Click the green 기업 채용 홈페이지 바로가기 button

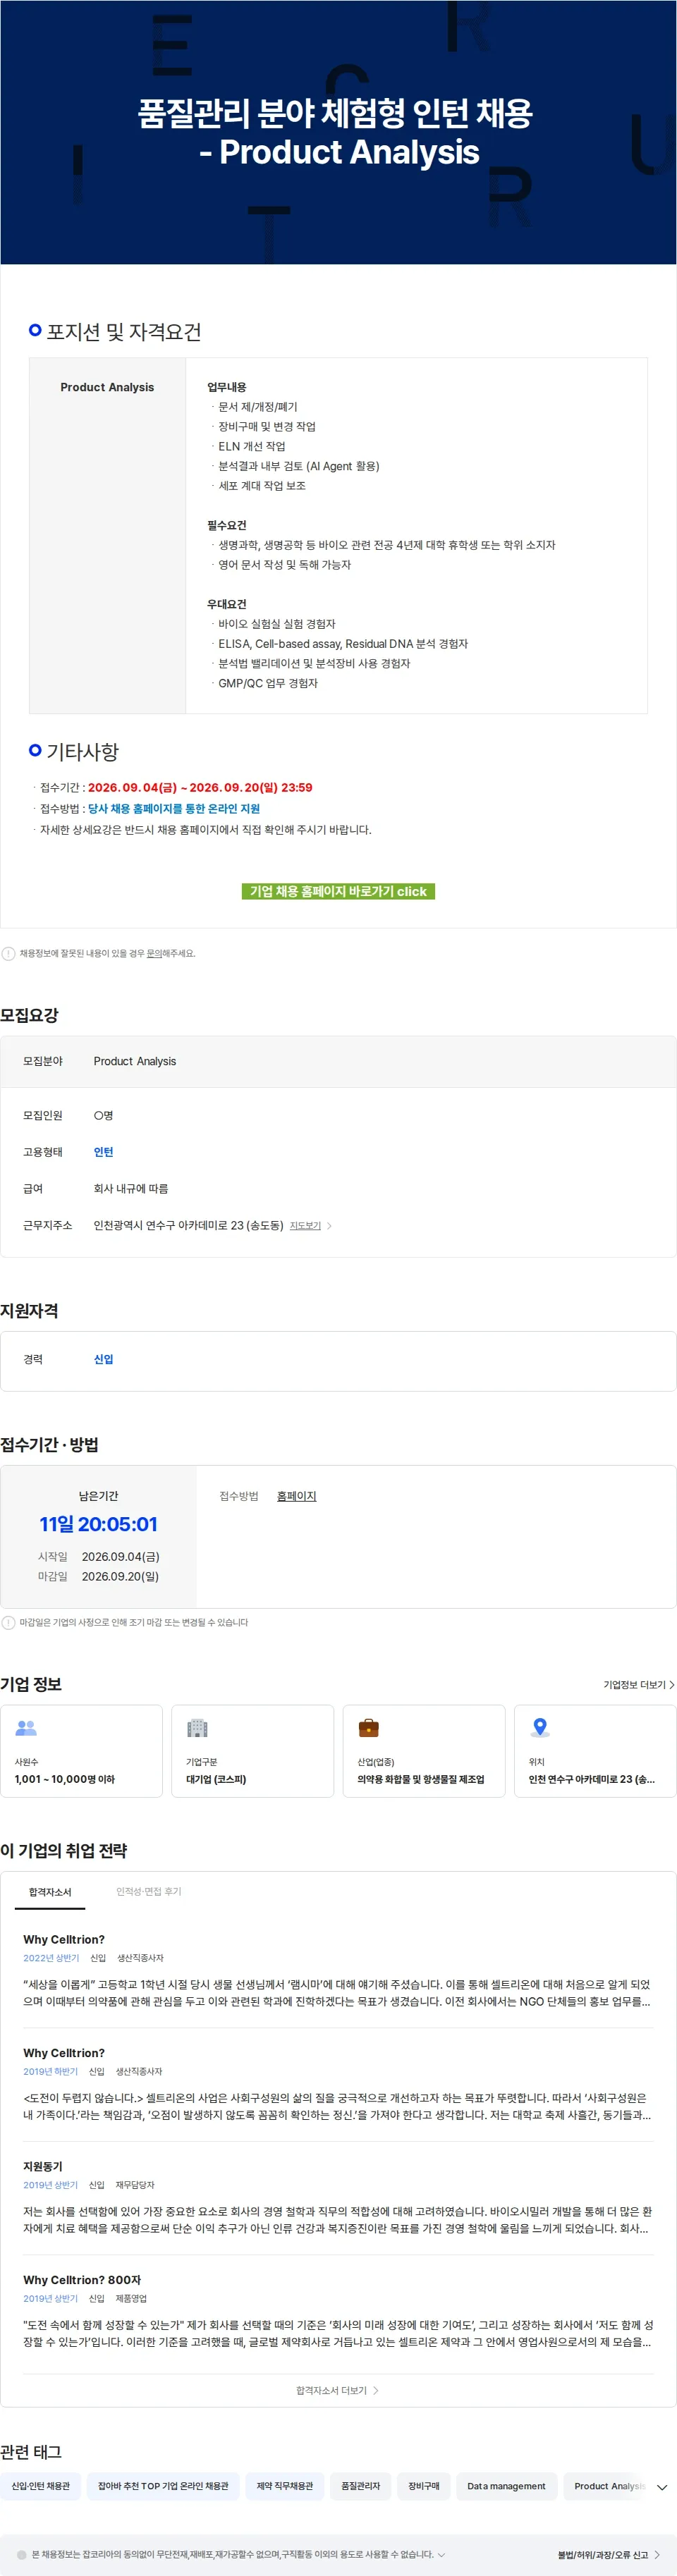point(338,891)
